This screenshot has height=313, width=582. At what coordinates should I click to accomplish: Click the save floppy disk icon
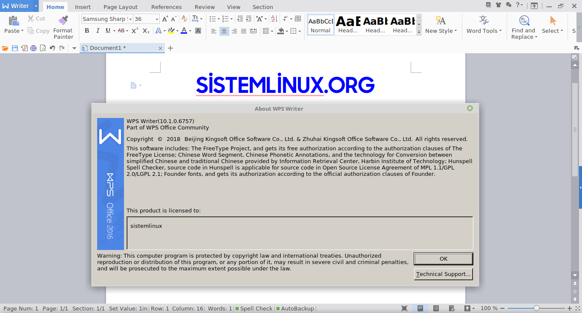15,48
